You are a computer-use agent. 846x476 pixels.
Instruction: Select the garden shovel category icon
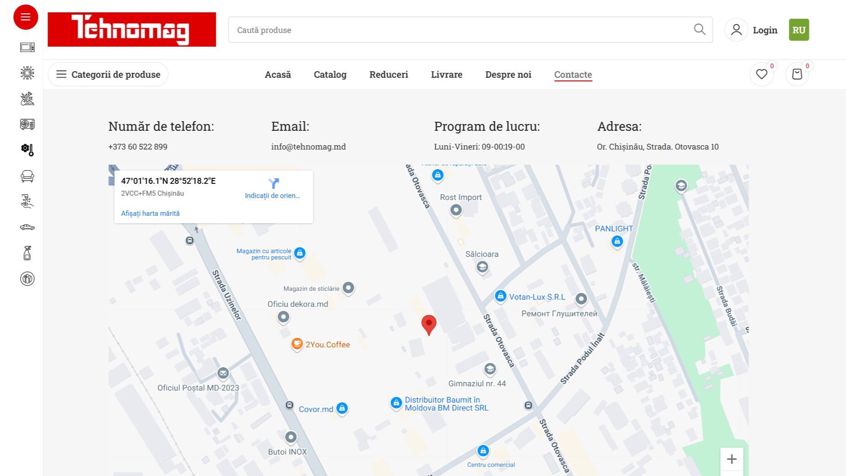(x=27, y=99)
